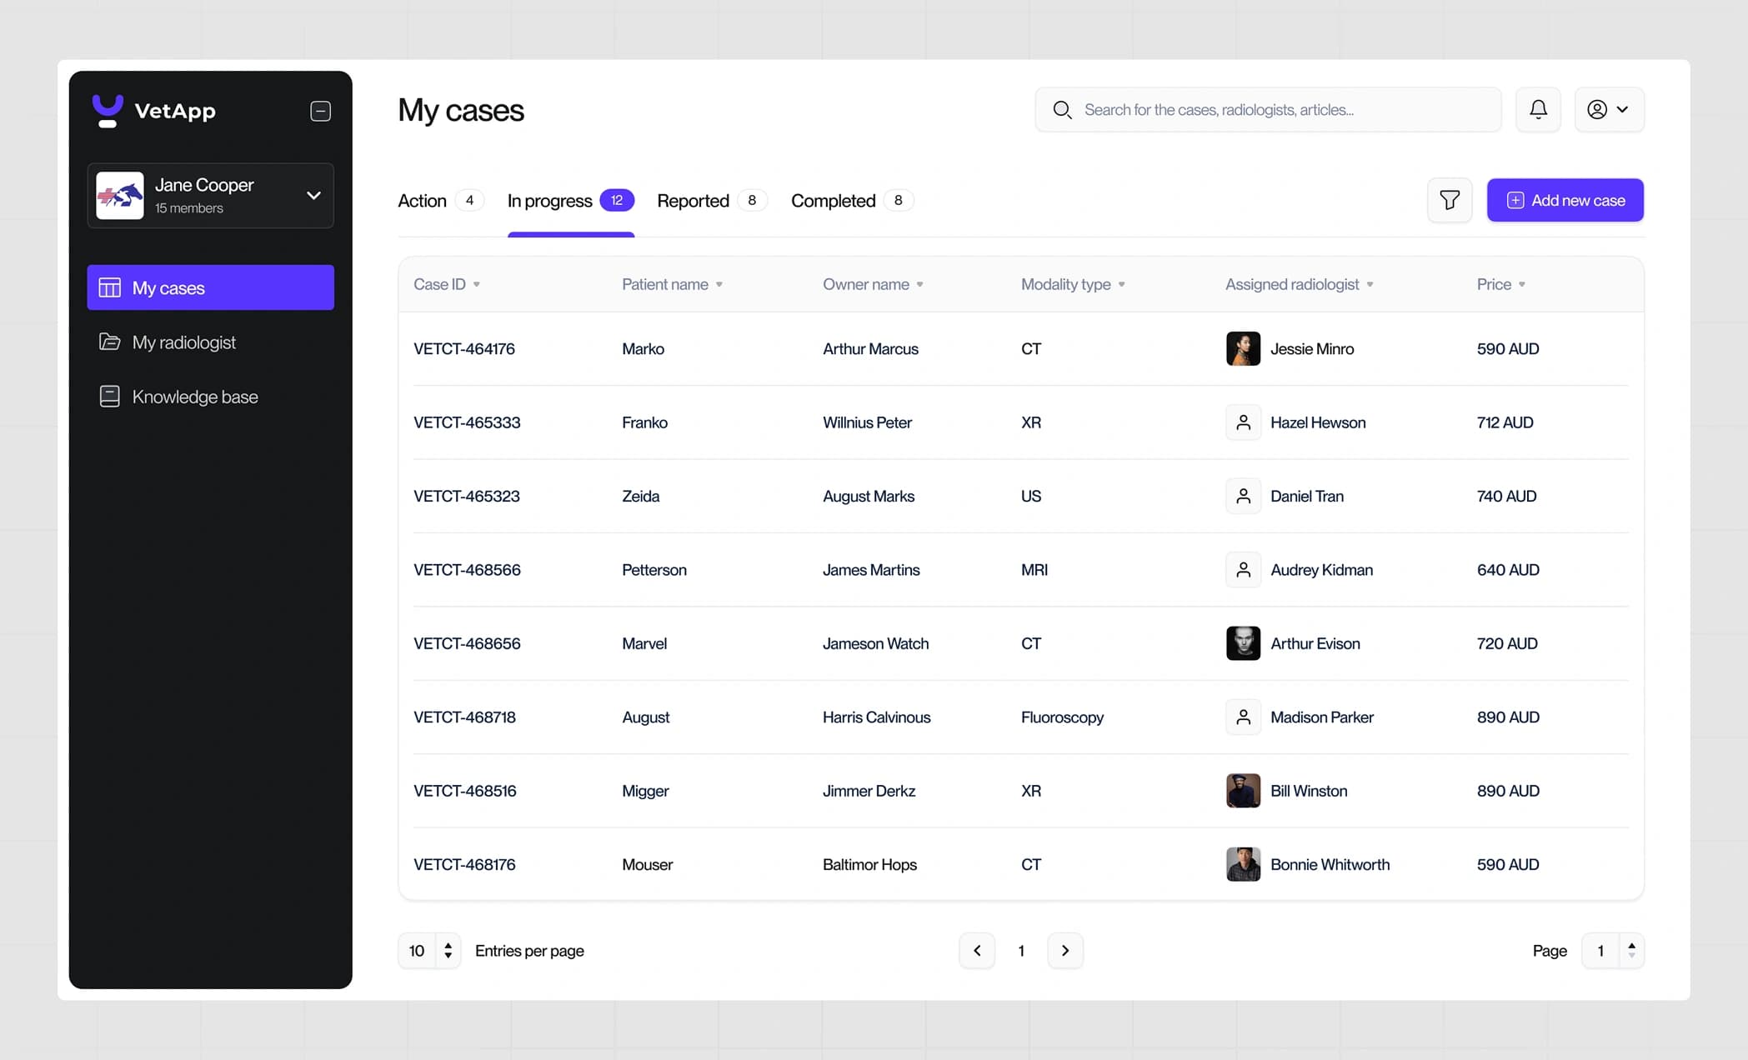Click Bonnie Whitworth's avatar photo
The image size is (1748, 1060).
coord(1243,864)
